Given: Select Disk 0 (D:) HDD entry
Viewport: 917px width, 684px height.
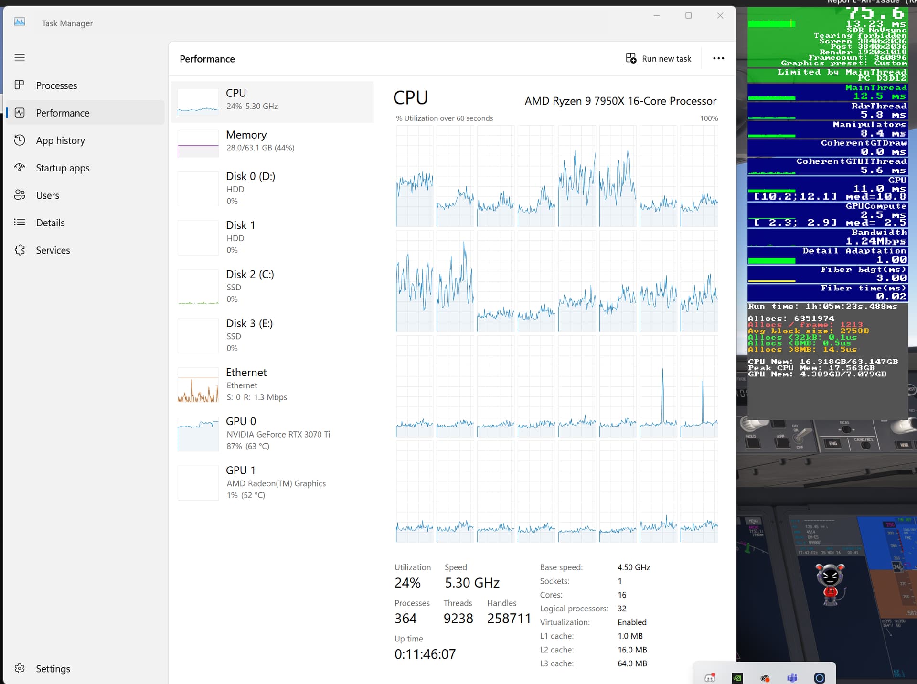Looking at the screenshot, I should [x=272, y=188].
